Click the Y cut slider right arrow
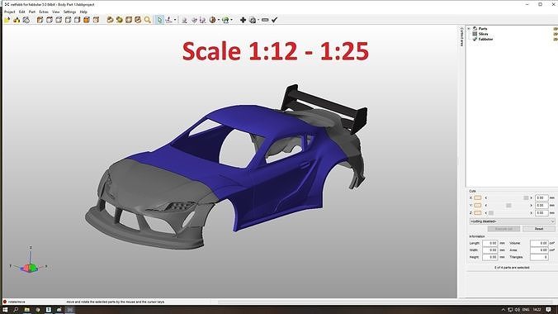558x314 pixels. (x=532, y=205)
